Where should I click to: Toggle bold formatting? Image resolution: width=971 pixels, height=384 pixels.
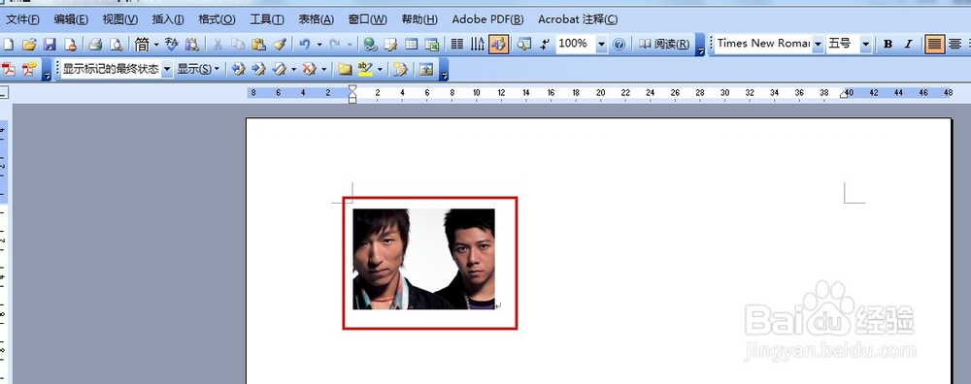pos(888,45)
